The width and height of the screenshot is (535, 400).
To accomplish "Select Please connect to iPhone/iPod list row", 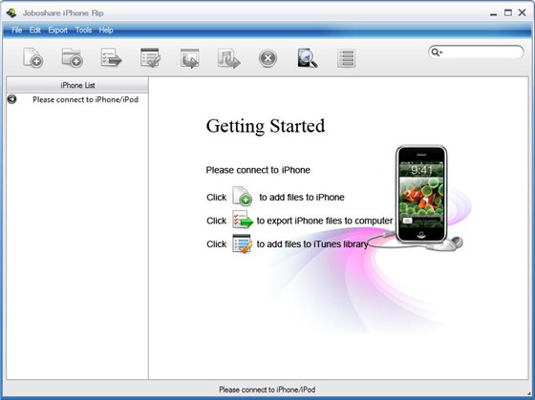I will [x=77, y=99].
